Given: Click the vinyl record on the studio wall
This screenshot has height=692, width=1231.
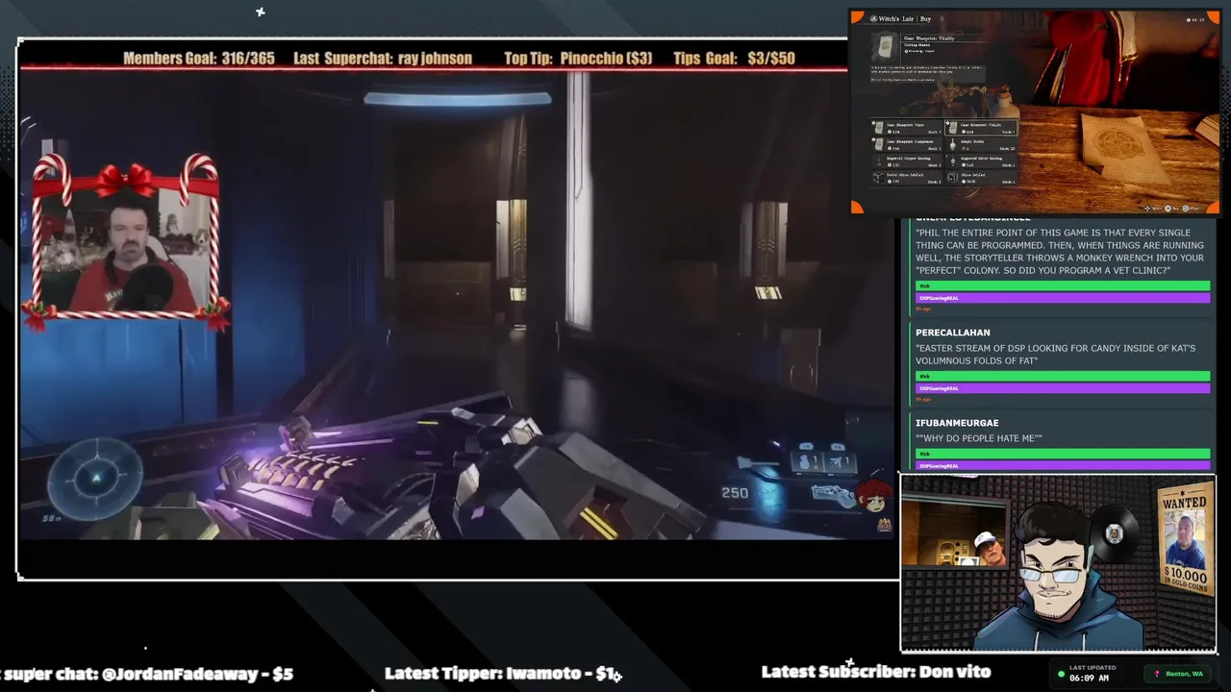Looking at the screenshot, I should pyautogui.click(x=1113, y=532).
